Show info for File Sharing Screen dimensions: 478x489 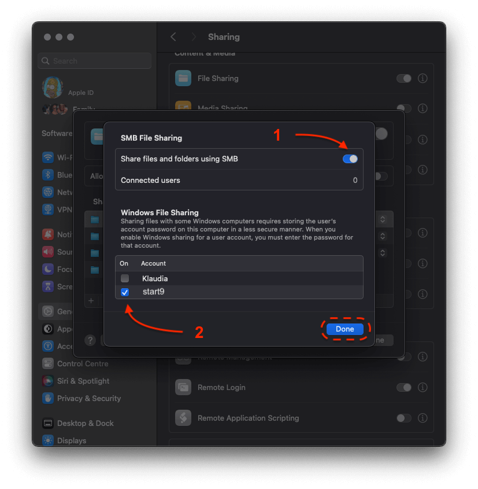423,78
